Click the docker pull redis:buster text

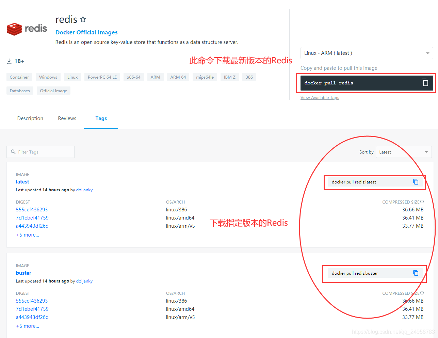355,273
